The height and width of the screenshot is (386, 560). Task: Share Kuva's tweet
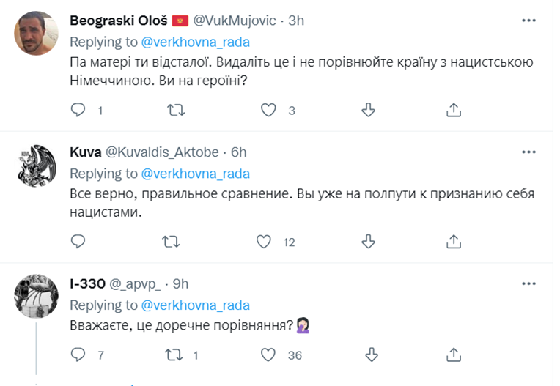(454, 241)
